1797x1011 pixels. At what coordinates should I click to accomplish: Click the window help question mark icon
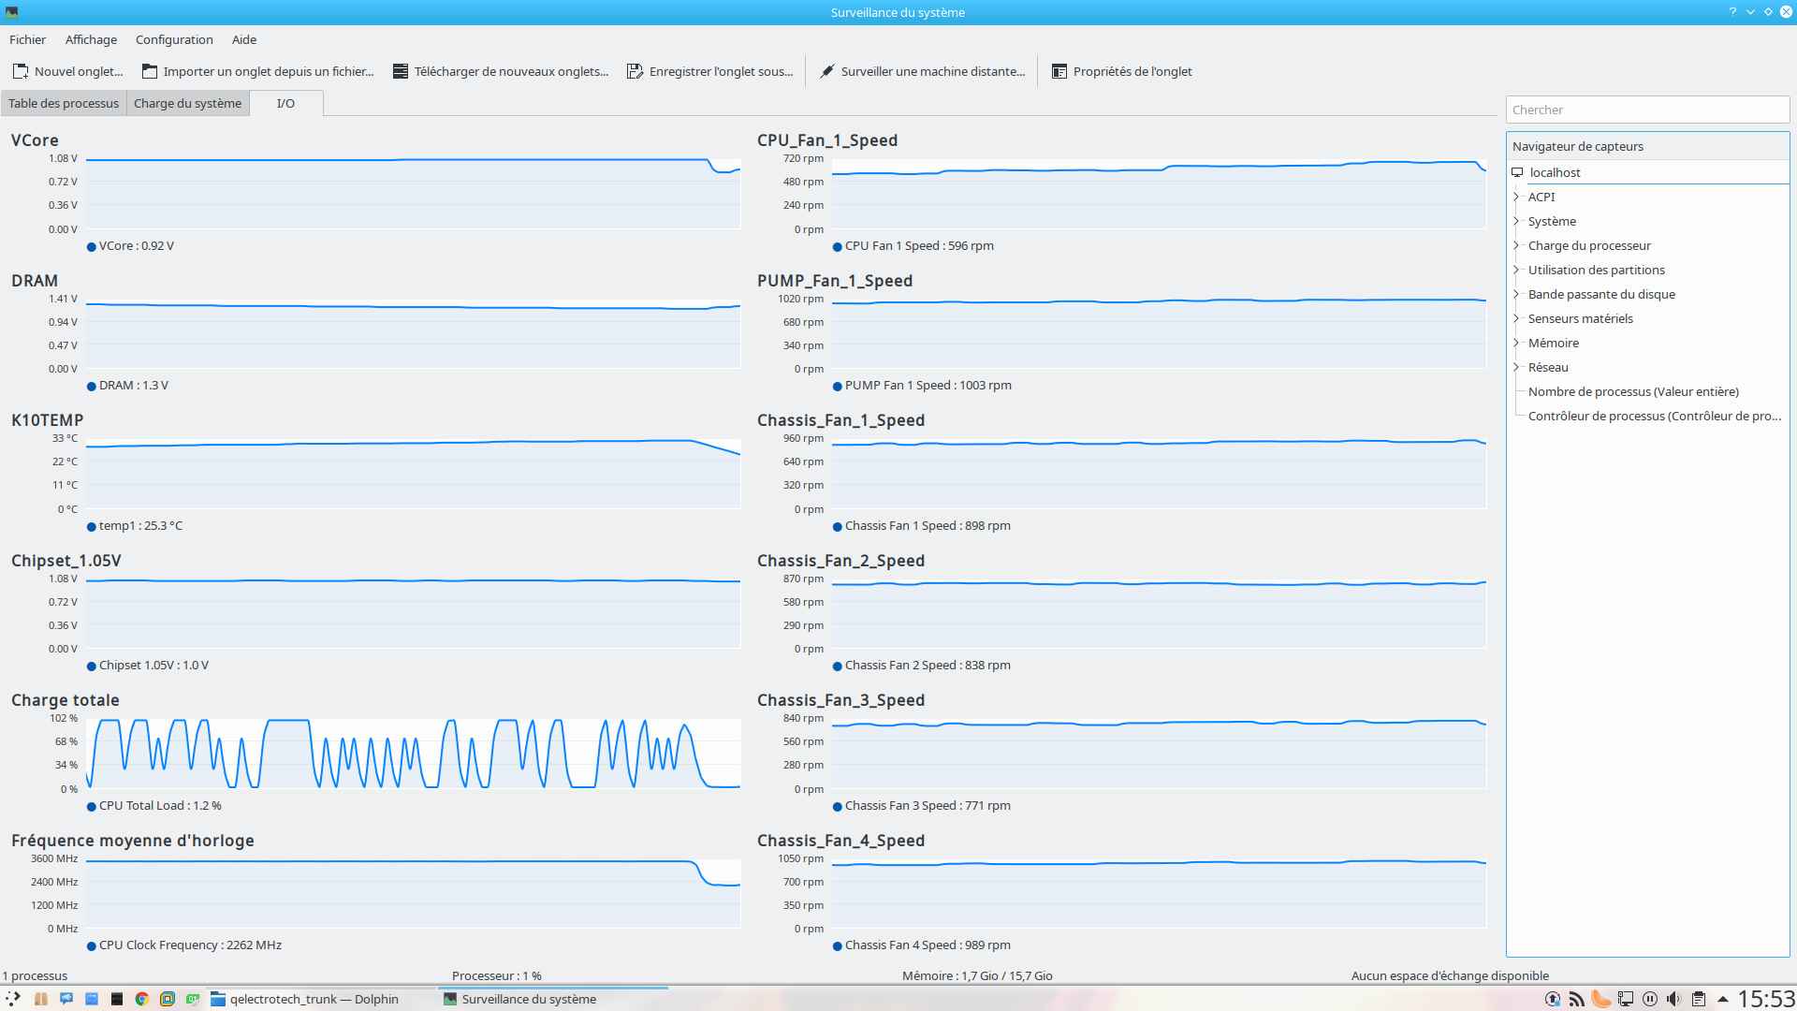(1732, 12)
